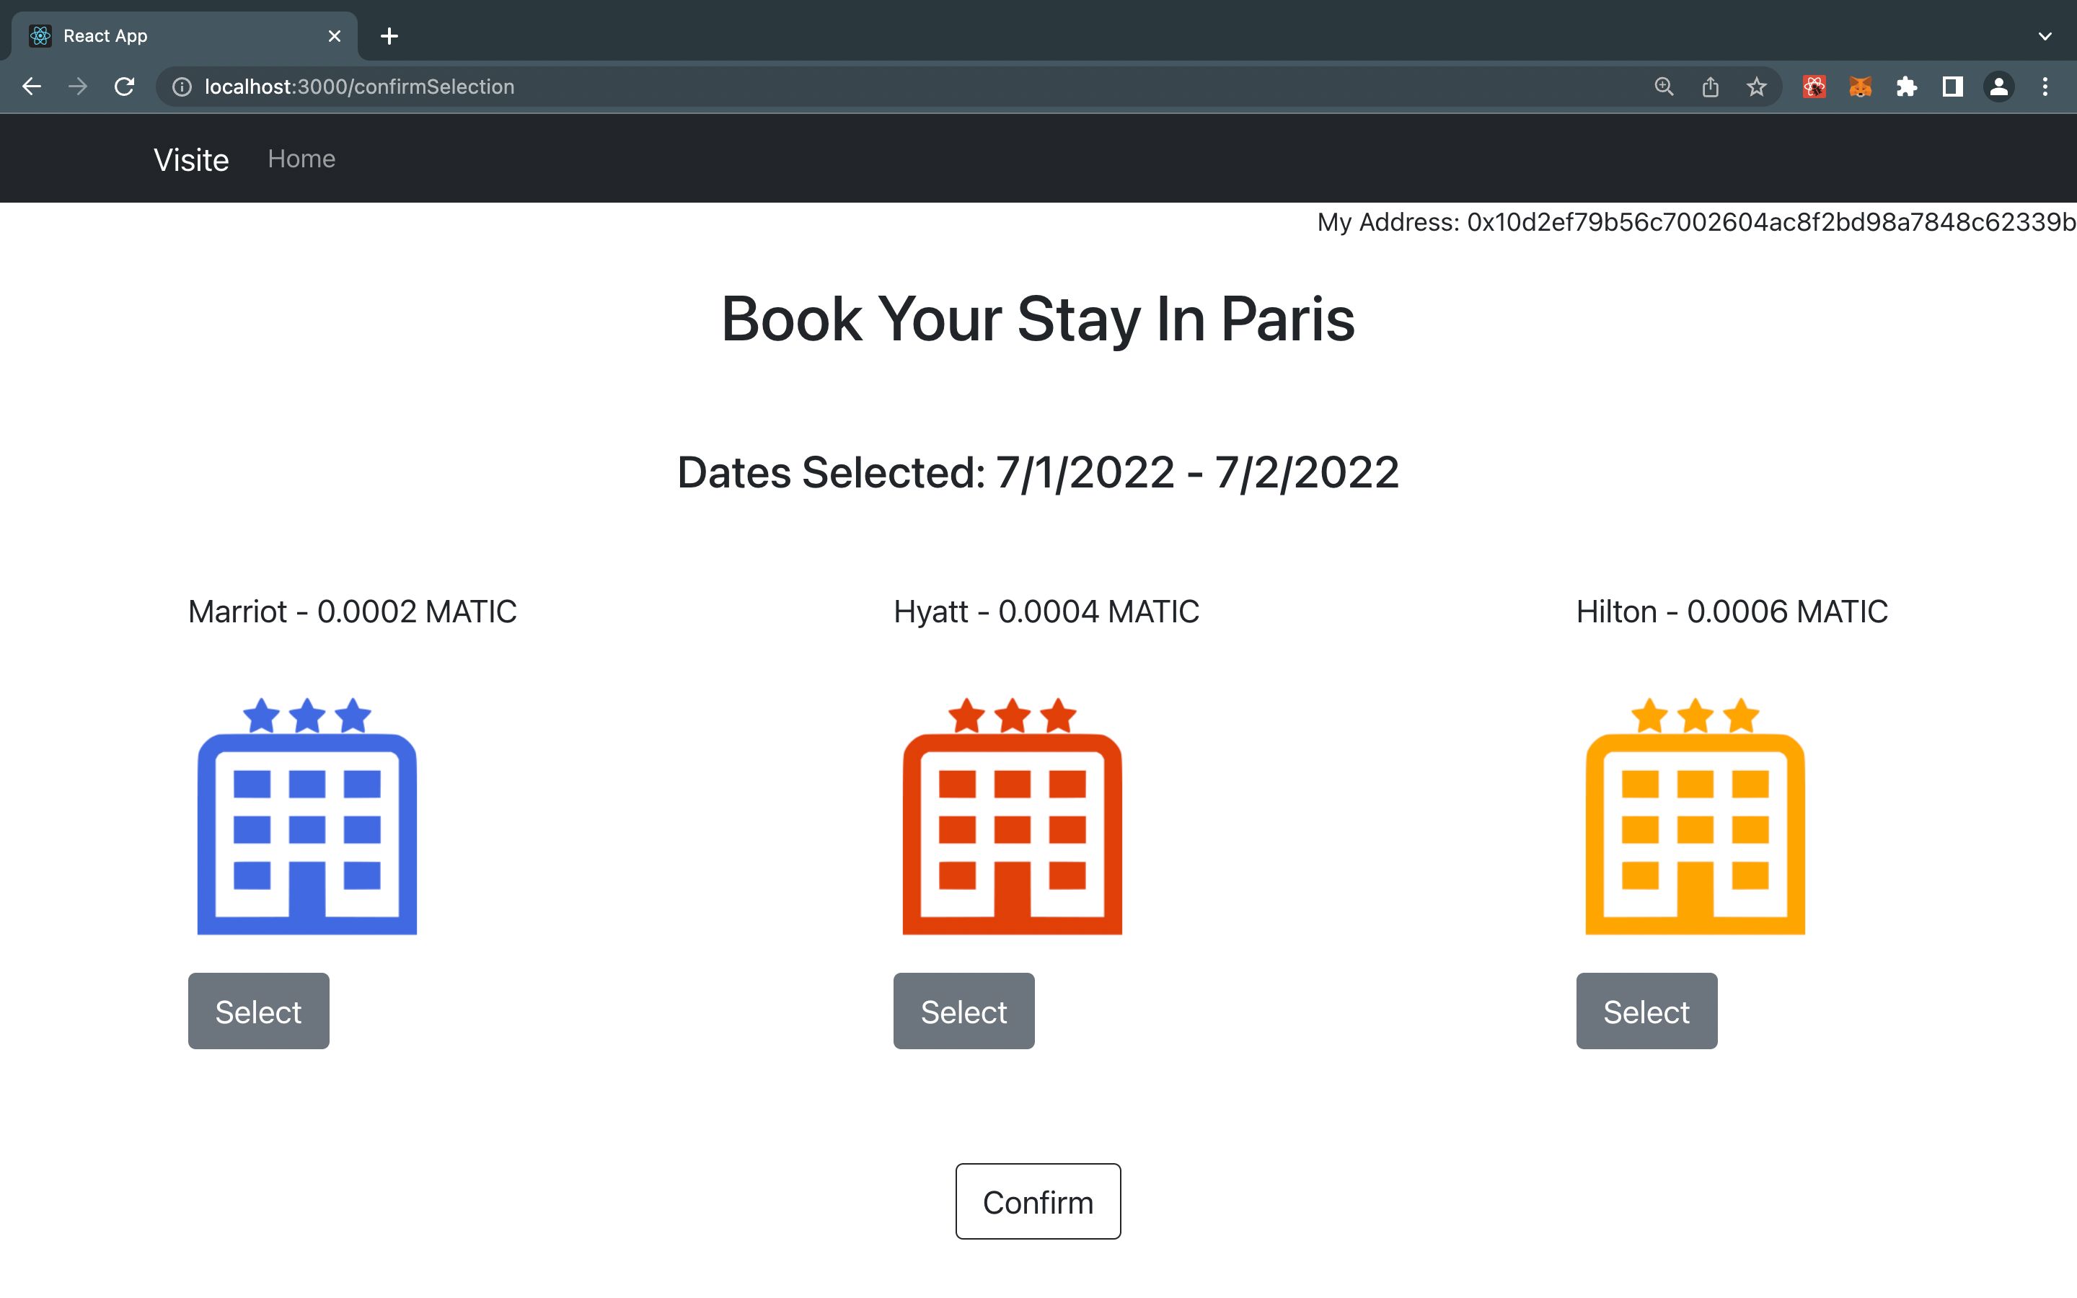
Task: Open the Chrome profile avatar
Action: pos(1999,87)
